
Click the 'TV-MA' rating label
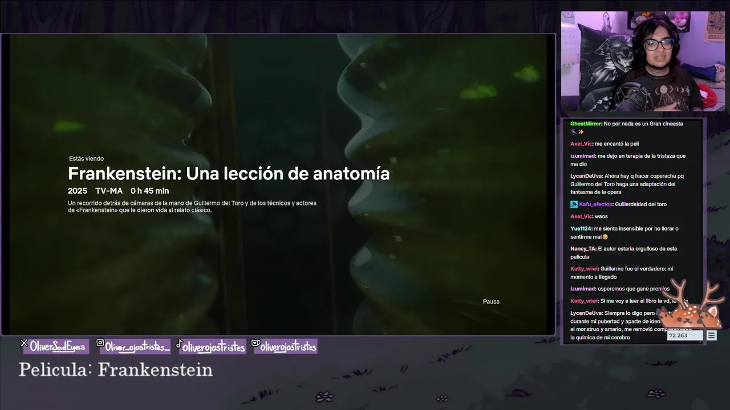pyautogui.click(x=109, y=191)
